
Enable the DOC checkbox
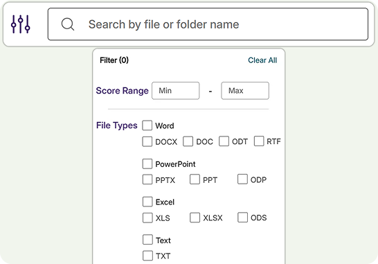(x=188, y=141)
